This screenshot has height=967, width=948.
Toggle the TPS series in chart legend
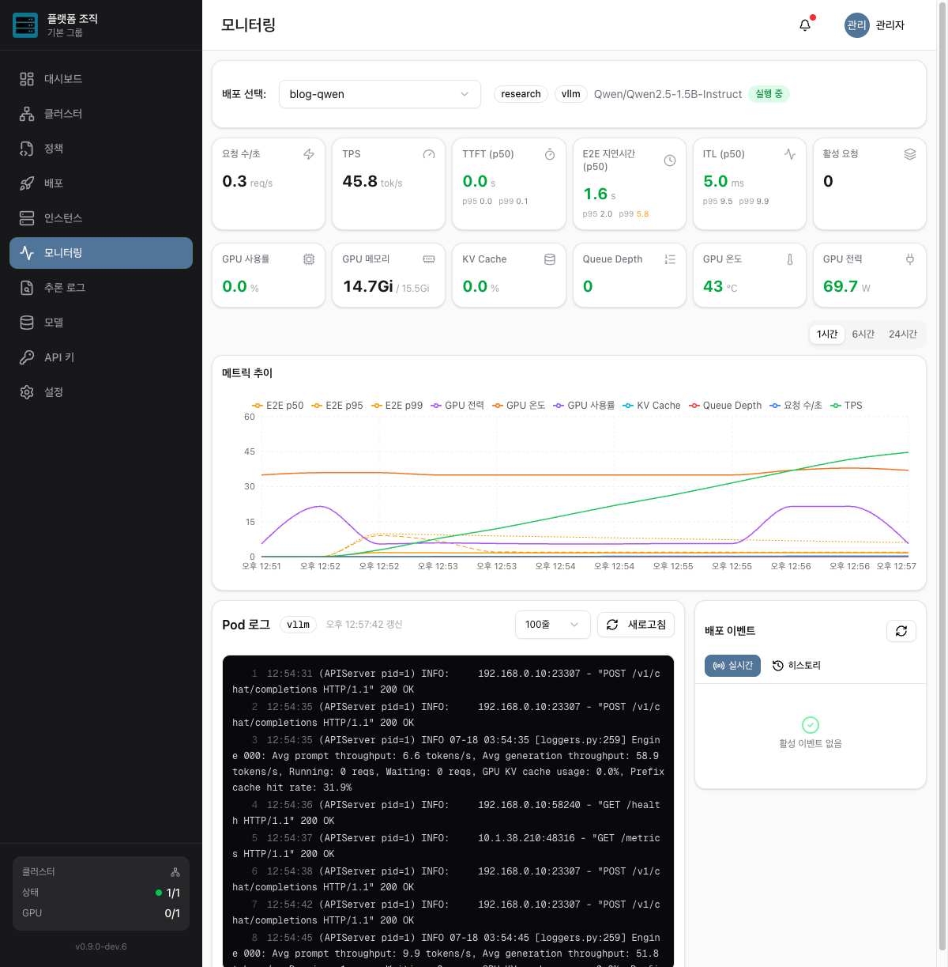(847, 406)
